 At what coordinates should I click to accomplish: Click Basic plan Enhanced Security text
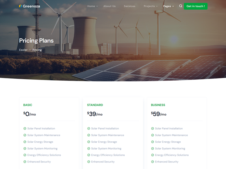(x=39, y=162)
